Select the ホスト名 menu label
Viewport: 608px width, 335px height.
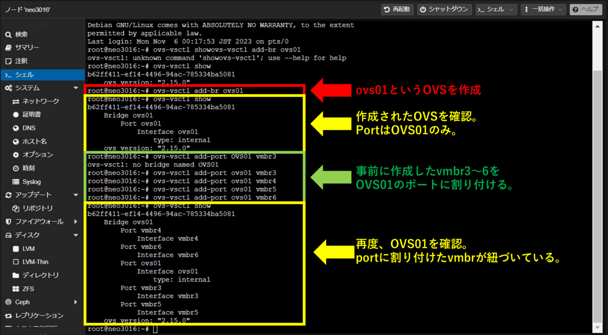34,142
